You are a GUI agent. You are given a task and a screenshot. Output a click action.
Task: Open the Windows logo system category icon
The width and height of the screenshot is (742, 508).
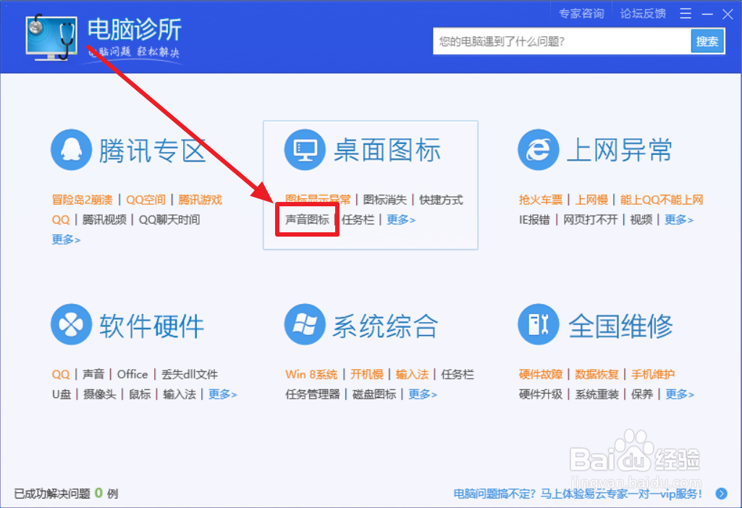pos(305,324)
